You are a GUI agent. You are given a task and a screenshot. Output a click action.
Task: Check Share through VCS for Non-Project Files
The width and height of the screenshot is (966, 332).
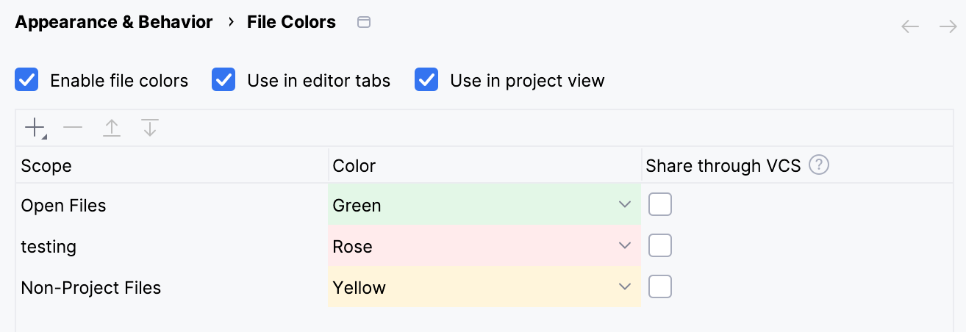[x=660, y=287]
